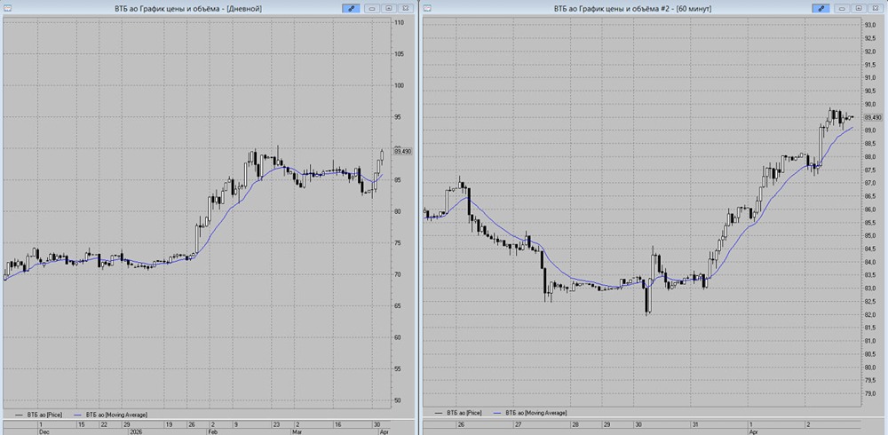Click the 50 value on daily price axis
Image resolution: width=888 pixels, height=435 pixels.
pyautogui.click(x=398, y=399)
